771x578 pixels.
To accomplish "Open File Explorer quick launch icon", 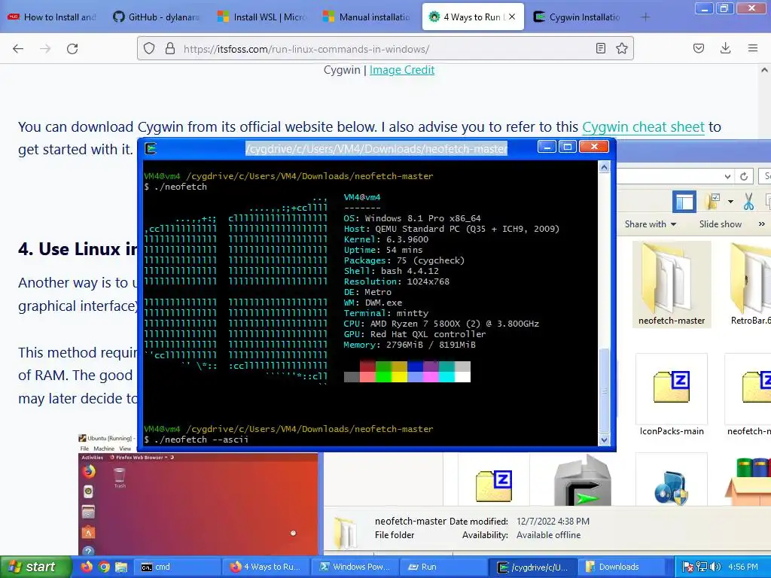I will (121, 567).
